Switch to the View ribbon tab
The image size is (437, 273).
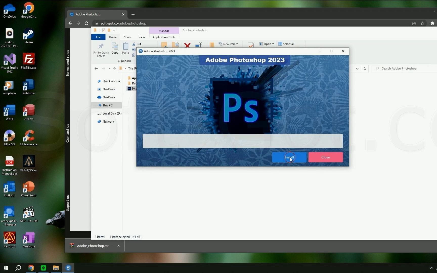(142, 37)
